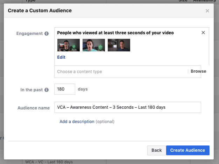Select the third video thumbnail with bookshelf
Viewport: 219px width, 164px height.
click(x=119, y=45)
